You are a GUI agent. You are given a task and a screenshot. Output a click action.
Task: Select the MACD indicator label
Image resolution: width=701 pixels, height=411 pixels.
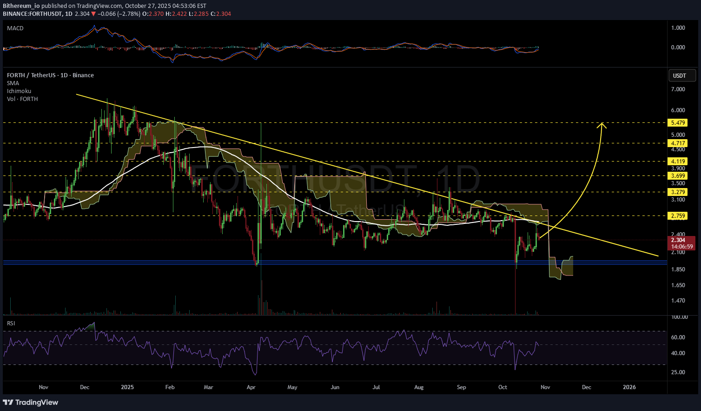[x=15, y=28]
